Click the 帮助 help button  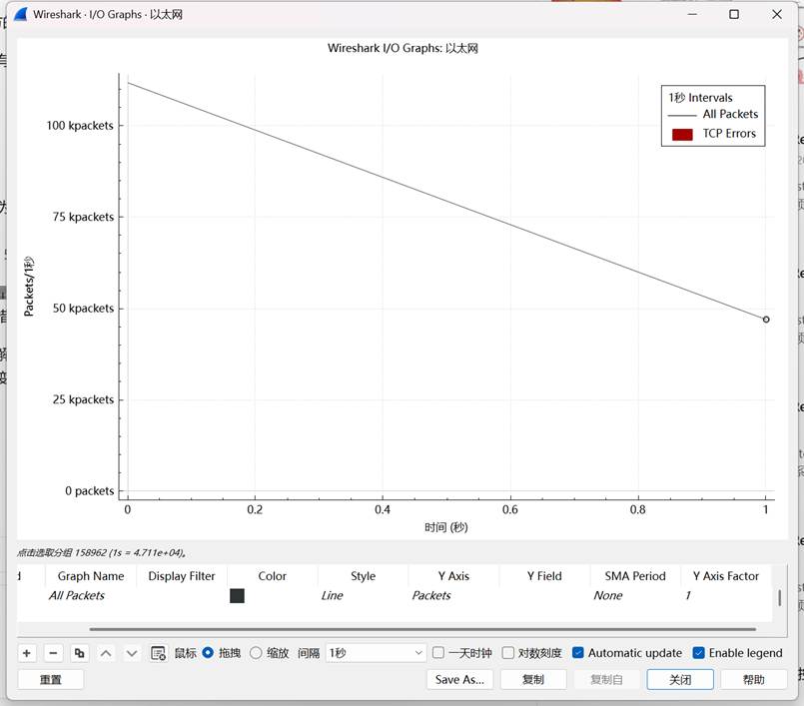click(754, 679)
